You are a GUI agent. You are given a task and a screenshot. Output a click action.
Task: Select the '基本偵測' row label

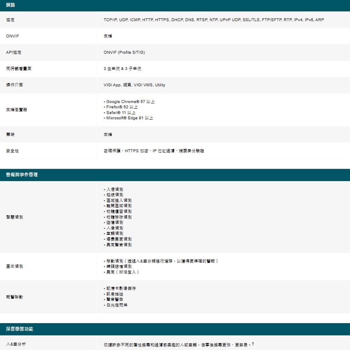(14, 266)
